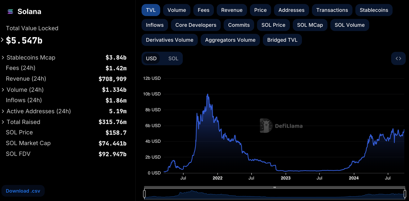The image size is (409, 201).
Task: Expand the Total Value Locked breakdown
Action: tap(2, 40)
